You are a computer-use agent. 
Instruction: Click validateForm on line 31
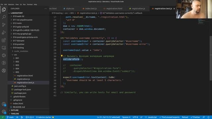[x=71, y=59]
